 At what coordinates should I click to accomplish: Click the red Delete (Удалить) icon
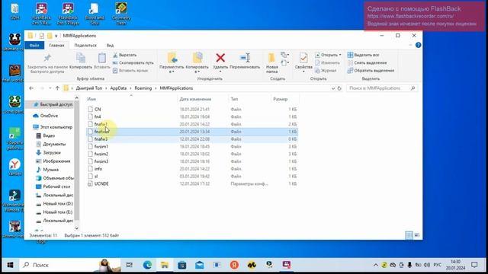(x=220, y=58)
